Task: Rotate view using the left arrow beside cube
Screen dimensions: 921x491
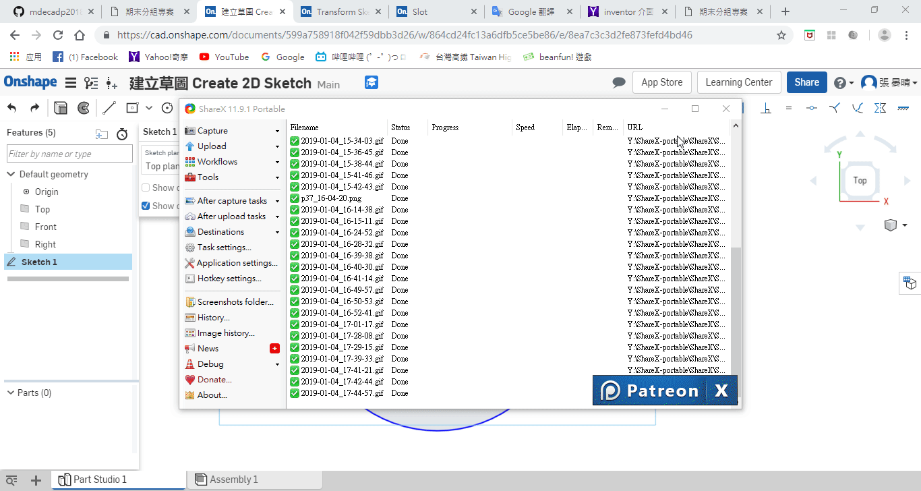Action: pyautogui.click(x=813, y=181)
